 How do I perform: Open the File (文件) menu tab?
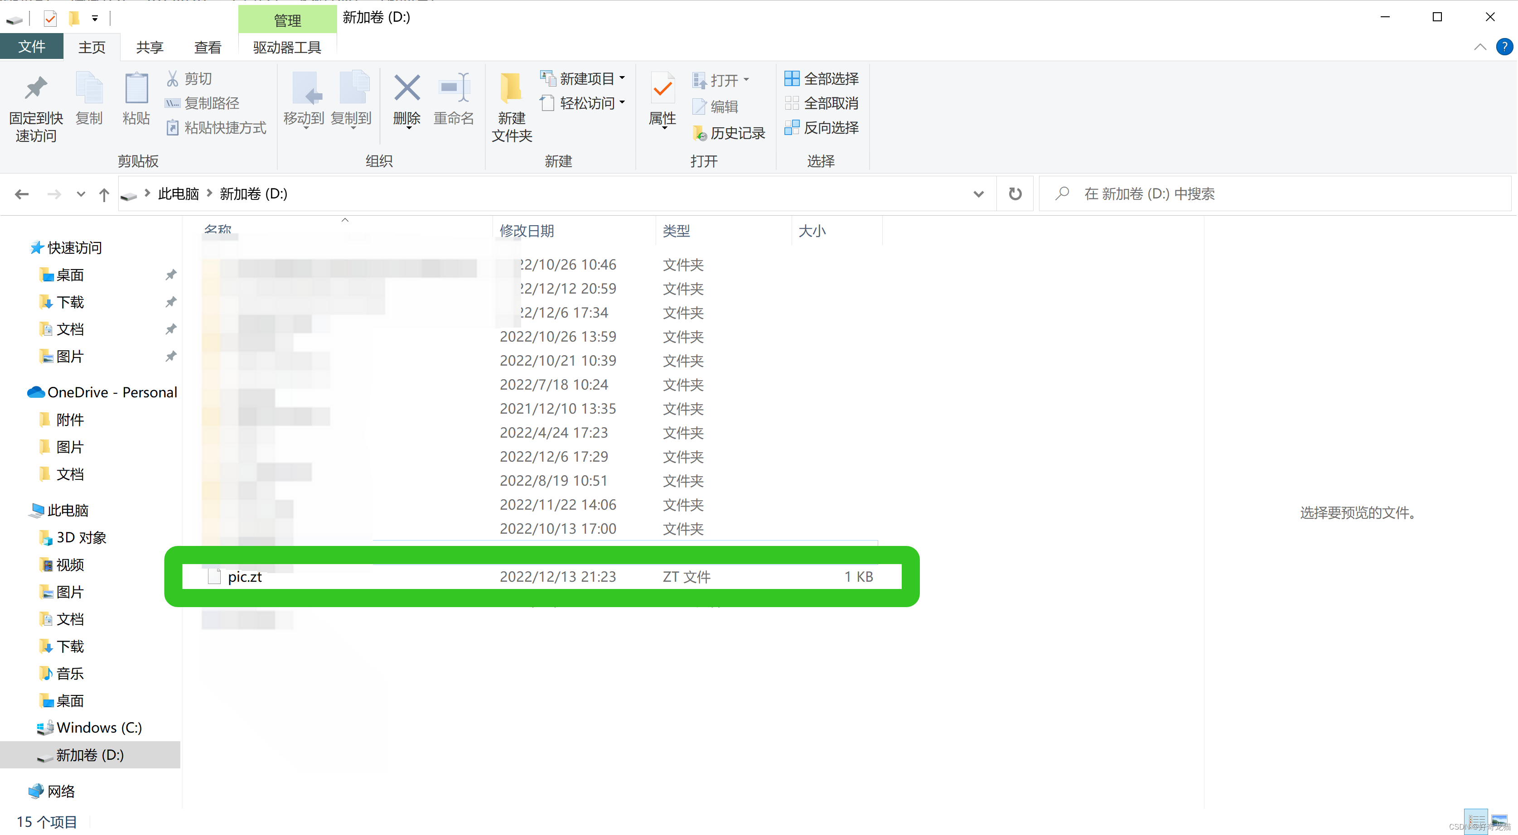click(31, 47)
